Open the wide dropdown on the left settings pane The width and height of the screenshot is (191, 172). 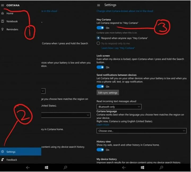[x=66, y=115]
